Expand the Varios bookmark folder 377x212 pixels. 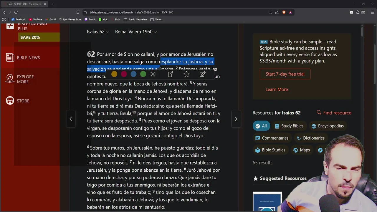click(x=156, y=19)
